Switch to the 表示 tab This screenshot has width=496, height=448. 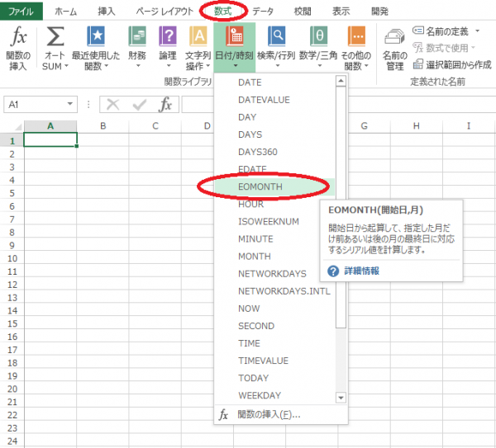[x=341, y=12]
